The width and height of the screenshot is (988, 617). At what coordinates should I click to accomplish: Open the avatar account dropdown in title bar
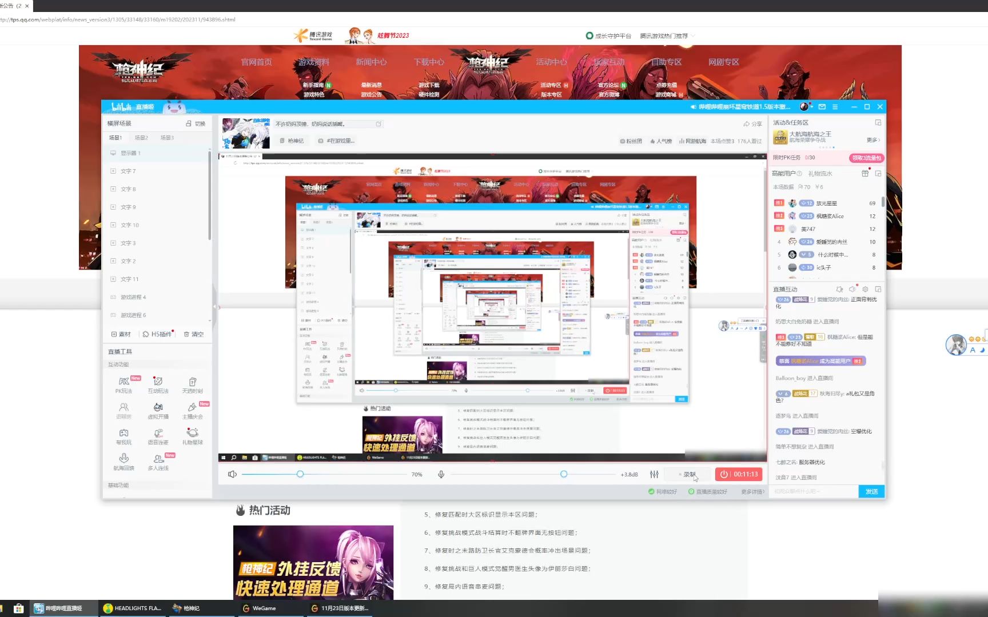(x=805, y=107)
